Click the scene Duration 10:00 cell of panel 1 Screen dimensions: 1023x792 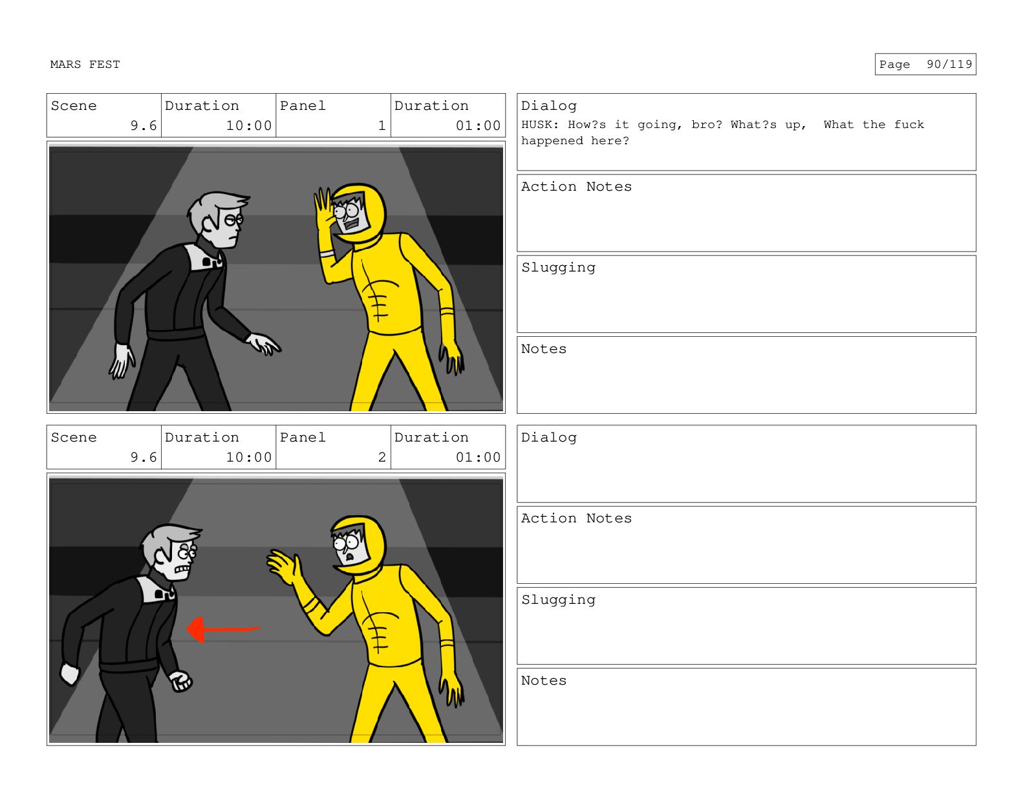coord(219,116)
